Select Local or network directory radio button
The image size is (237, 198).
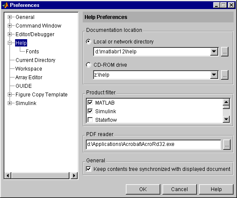click(89, 41)
